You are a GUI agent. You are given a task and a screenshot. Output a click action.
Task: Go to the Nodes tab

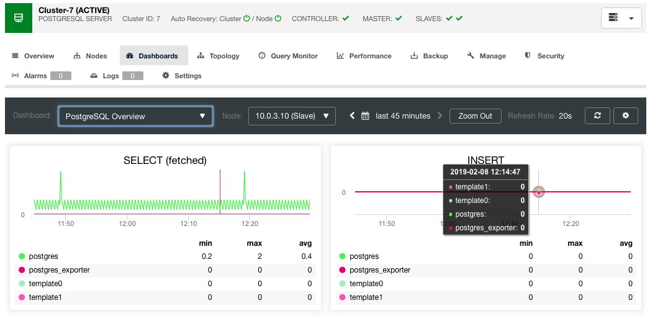pos(90,56)
